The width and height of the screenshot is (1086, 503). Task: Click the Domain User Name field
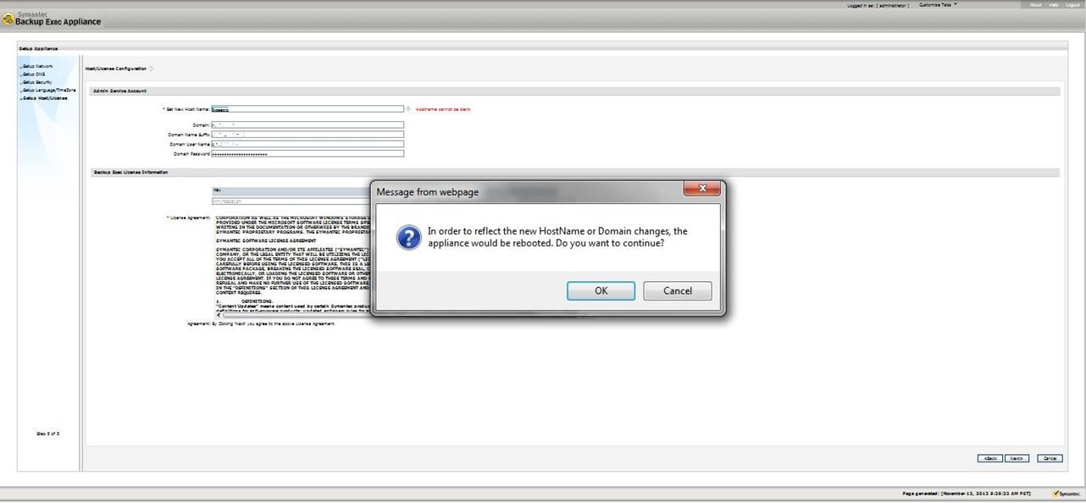(x=308, y=144)
